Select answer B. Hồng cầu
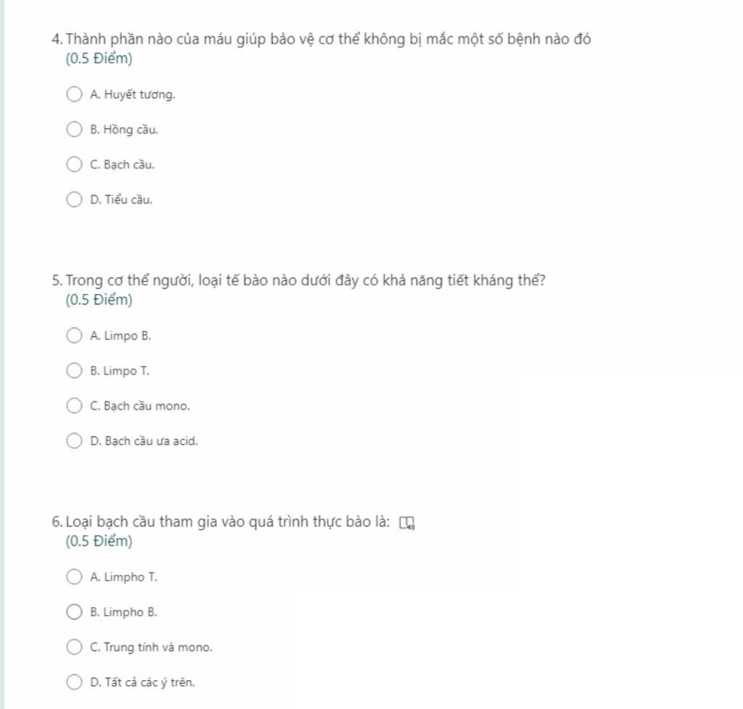Image resolution: width=743 pixels, height=709 pixels. pos(75,130)
